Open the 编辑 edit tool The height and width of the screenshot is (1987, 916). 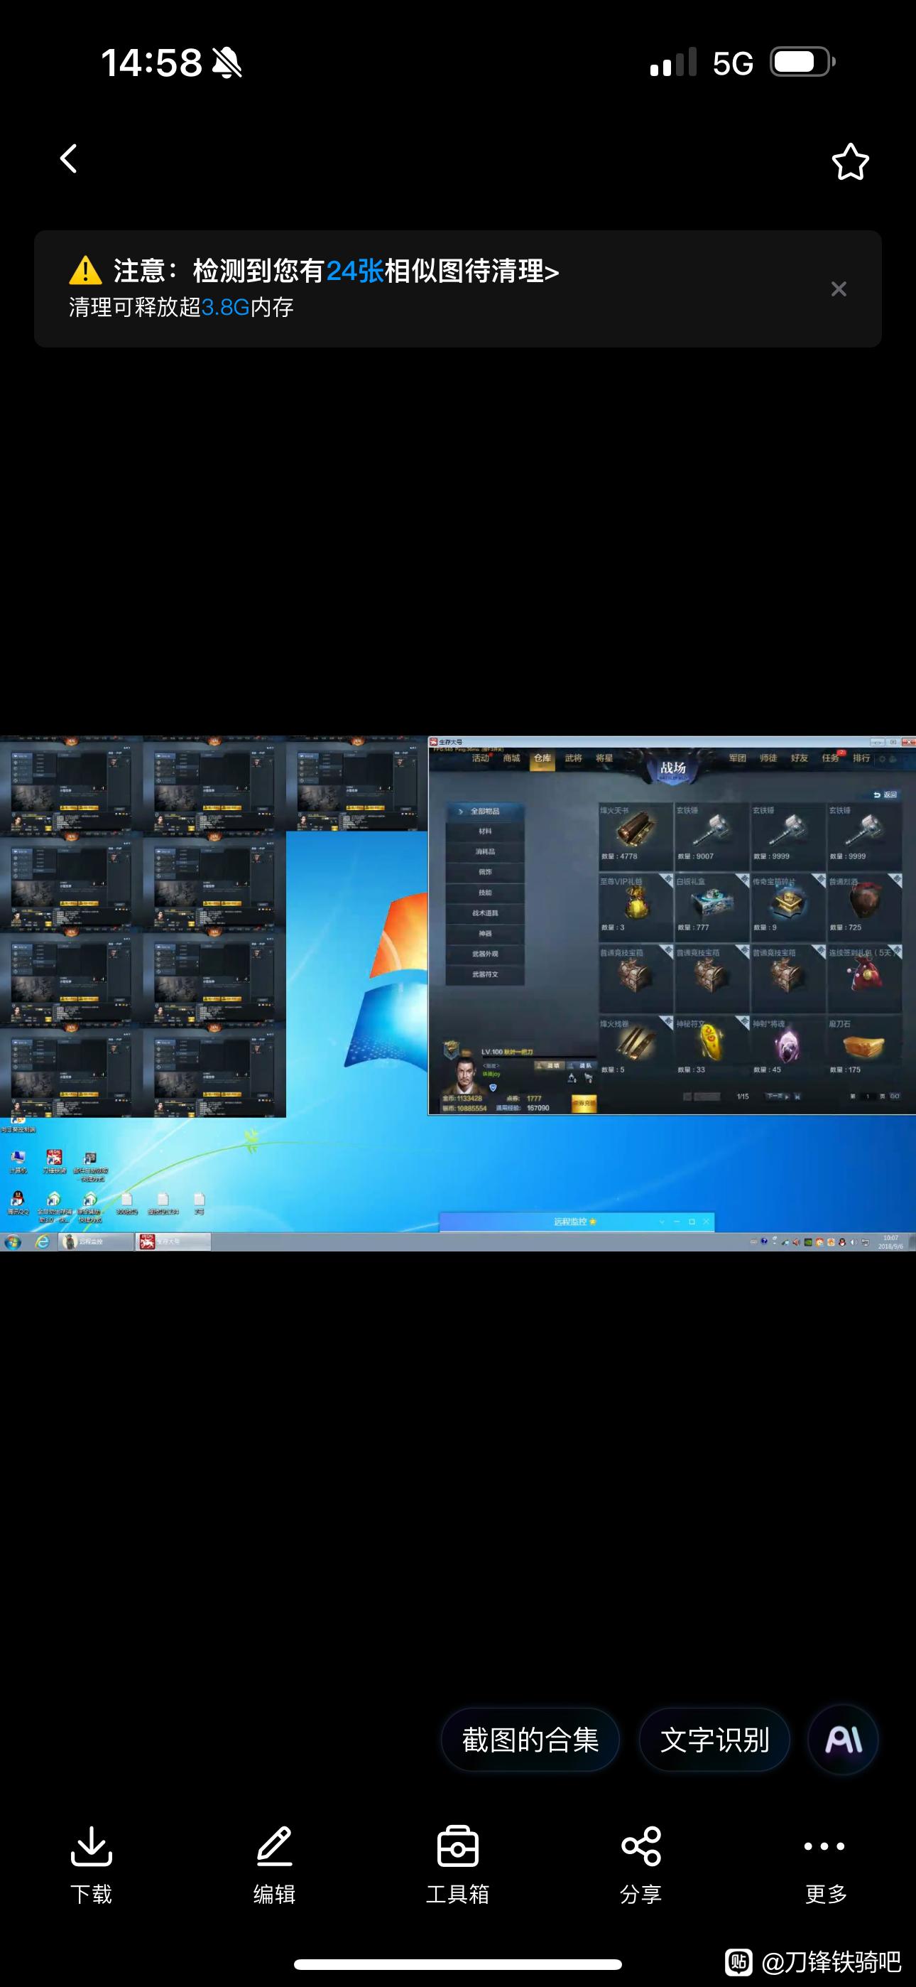click(275, 1865)
